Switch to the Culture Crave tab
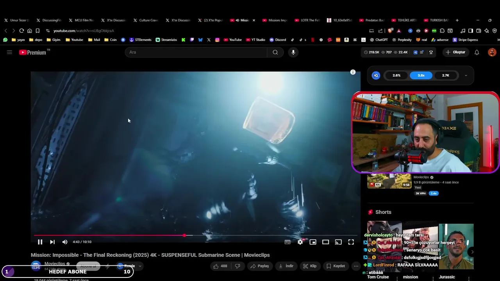500x281 pixels. (146, 20)
